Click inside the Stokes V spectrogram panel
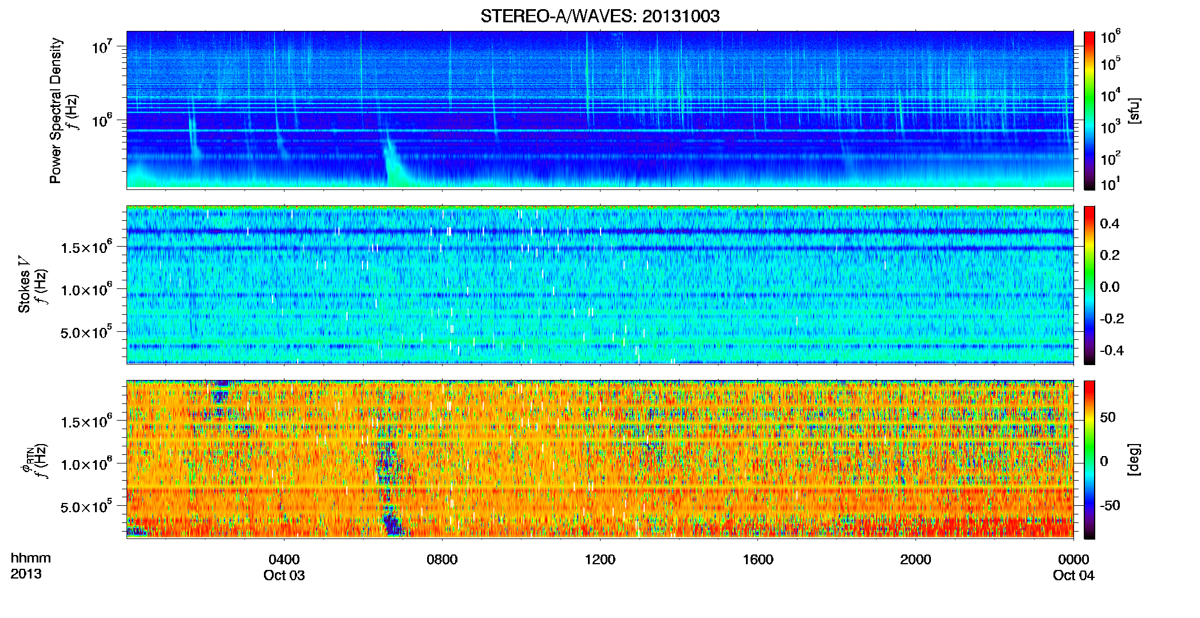The image size is (1200, 618). pos(600,285)
